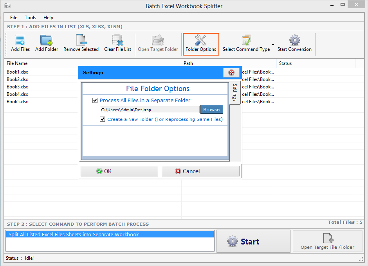Open Folder Options from the toolbar
368x266 pixels.
pos(201,44)
